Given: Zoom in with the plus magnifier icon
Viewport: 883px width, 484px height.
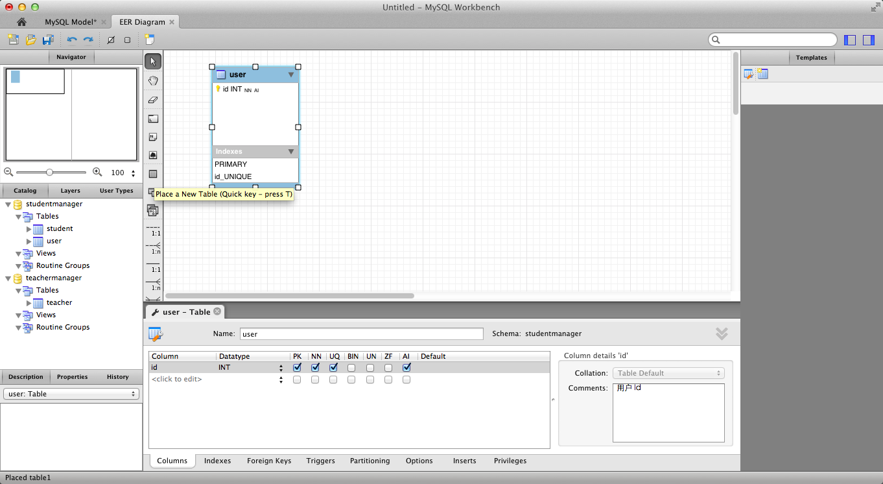Looking at the screenshot, I should click(97, 173).
